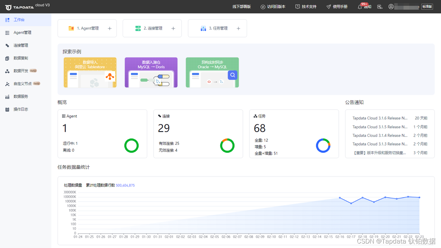This screenshot has height=248, width=441.
Task: Click 全量+增量: 51 text
Action: pyautogui.click(x=266, y=153)
